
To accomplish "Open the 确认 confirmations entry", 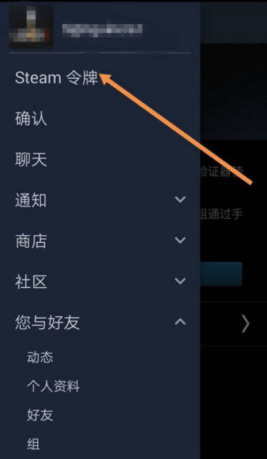I will point(31,119).
